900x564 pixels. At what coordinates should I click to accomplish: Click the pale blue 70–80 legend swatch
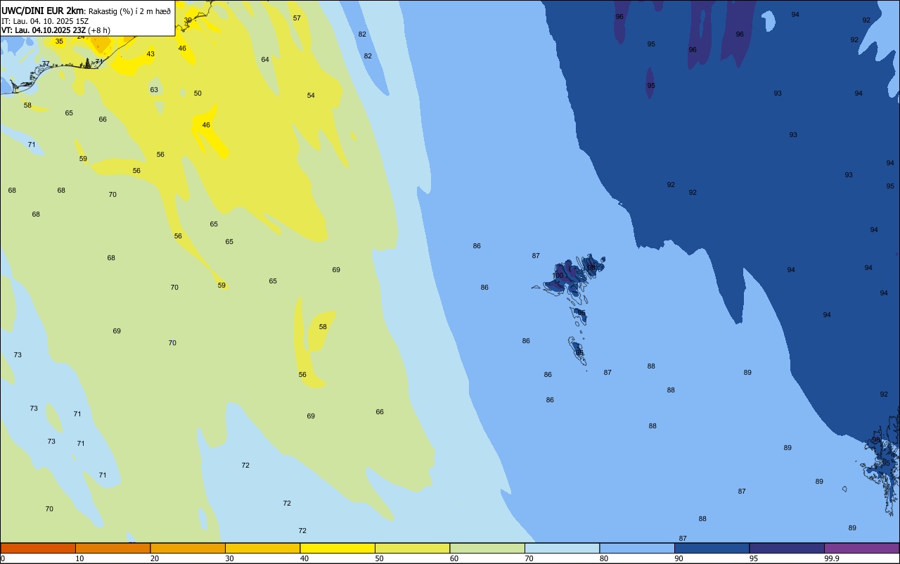tap(562, 548)
